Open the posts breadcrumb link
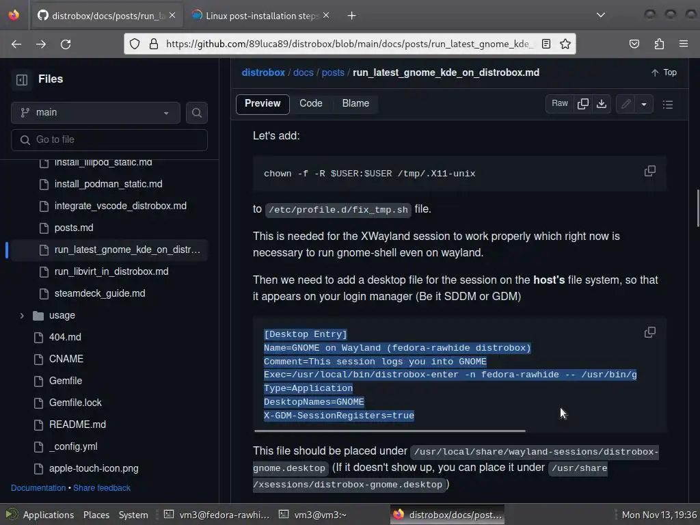Screen dimensions: 700x525 [333, 72]
